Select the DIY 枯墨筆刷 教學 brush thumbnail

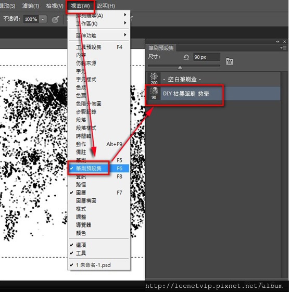(x=154, y=93)
